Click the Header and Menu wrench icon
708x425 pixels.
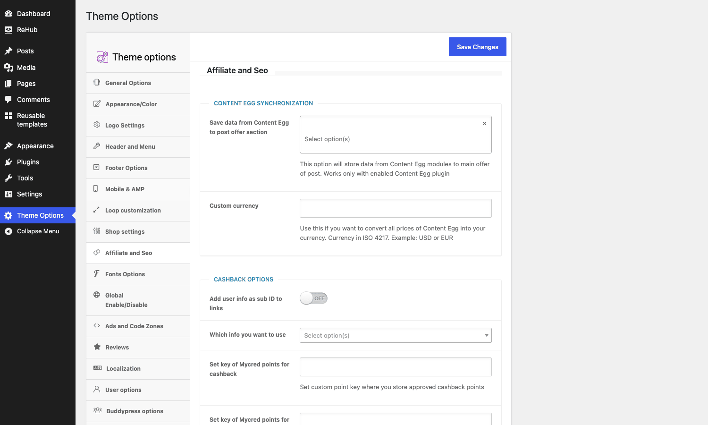point(97,146)
